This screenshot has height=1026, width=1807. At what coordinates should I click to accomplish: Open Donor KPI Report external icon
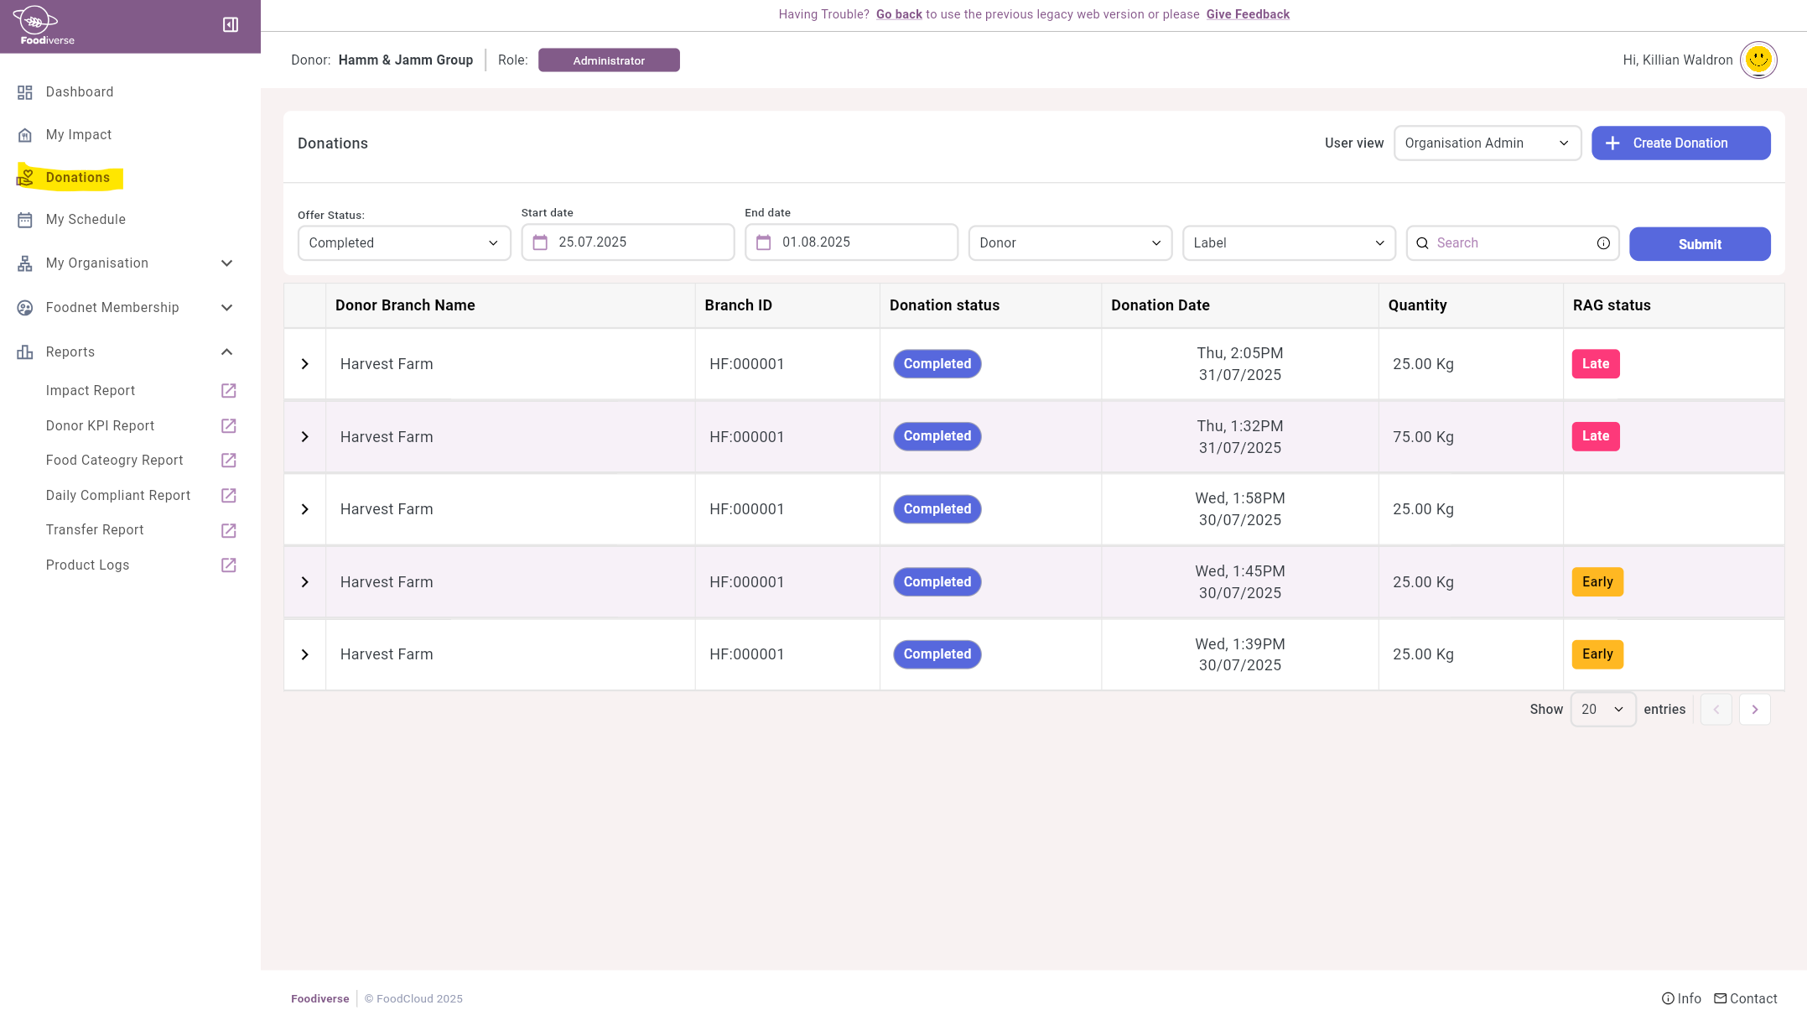click(228, 426)
